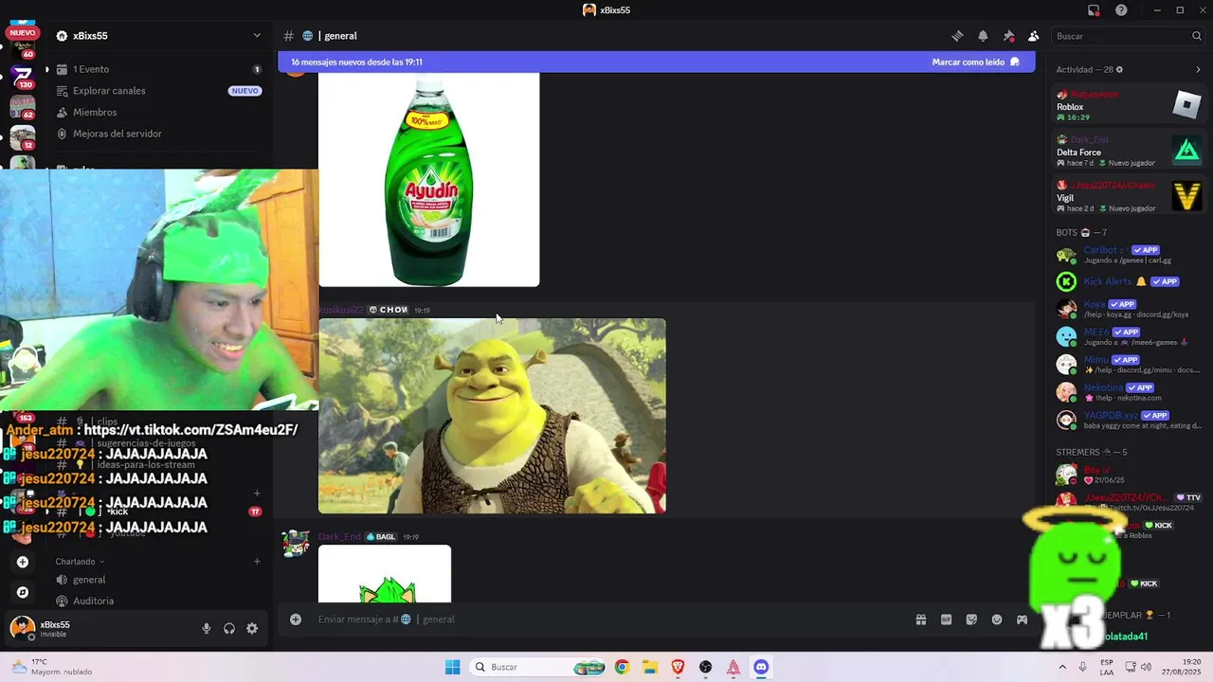Add channel to Charlando with plus
1213x682 pixels.
point(257,562)
